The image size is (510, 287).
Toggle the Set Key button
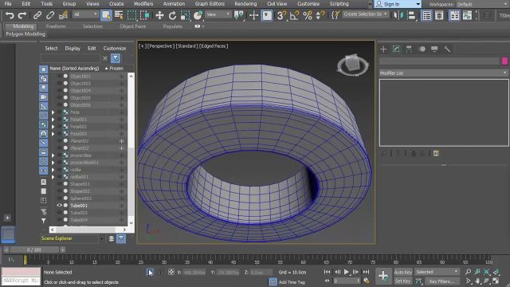[x=403, y=281]
